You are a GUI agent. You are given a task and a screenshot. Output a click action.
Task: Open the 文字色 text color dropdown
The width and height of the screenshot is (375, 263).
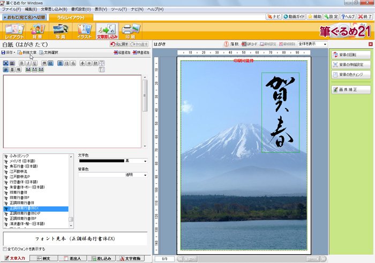coord(145,160)
